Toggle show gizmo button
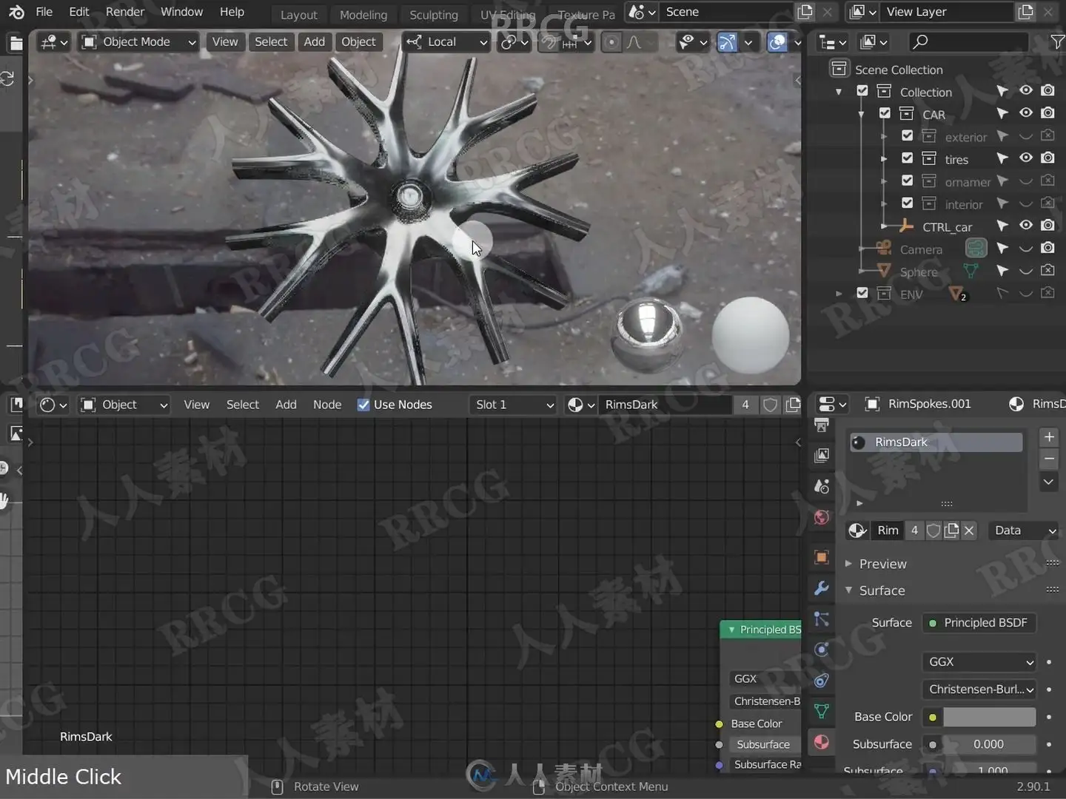 [x=728, y=42]
